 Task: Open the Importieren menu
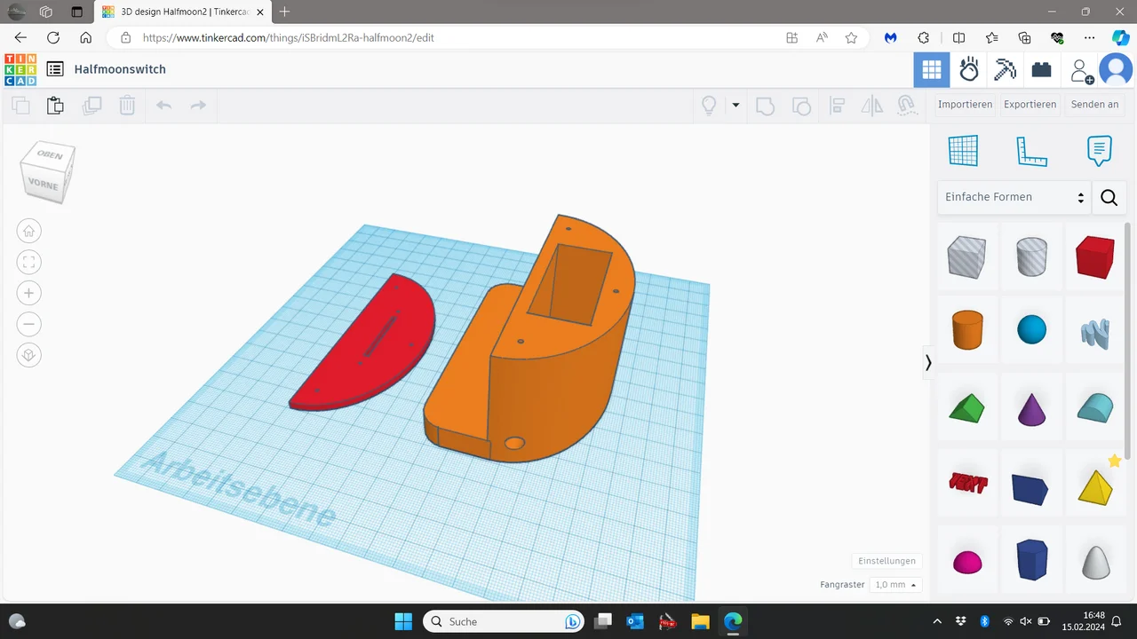click(x=965, y=105)
